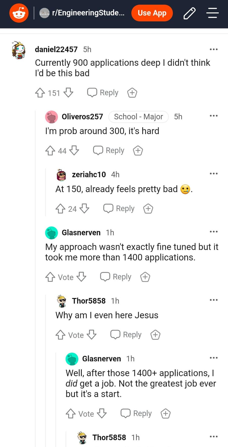Downvote zeriahc10's comment
228x447 pixels.
click(85, 209)
